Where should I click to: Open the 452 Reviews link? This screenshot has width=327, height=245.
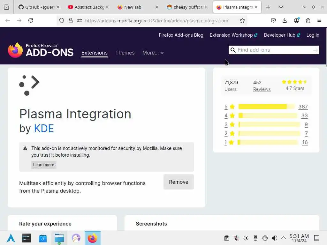pyautogui.click(x=262, y=86)
